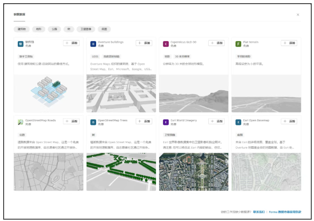The width and height of the screenshot is (314, 221).
Task: Click the LOD1 tag on Overture buildings
Action: coord(95,57)
